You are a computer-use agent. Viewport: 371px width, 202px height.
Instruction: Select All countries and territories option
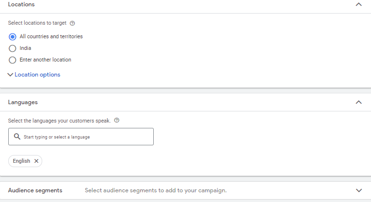tap(13, 37)
